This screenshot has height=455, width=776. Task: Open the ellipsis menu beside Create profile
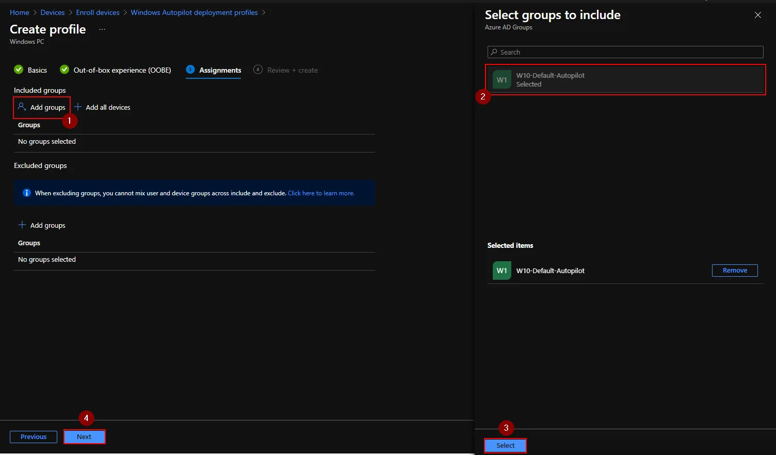(x=102, y=29)
